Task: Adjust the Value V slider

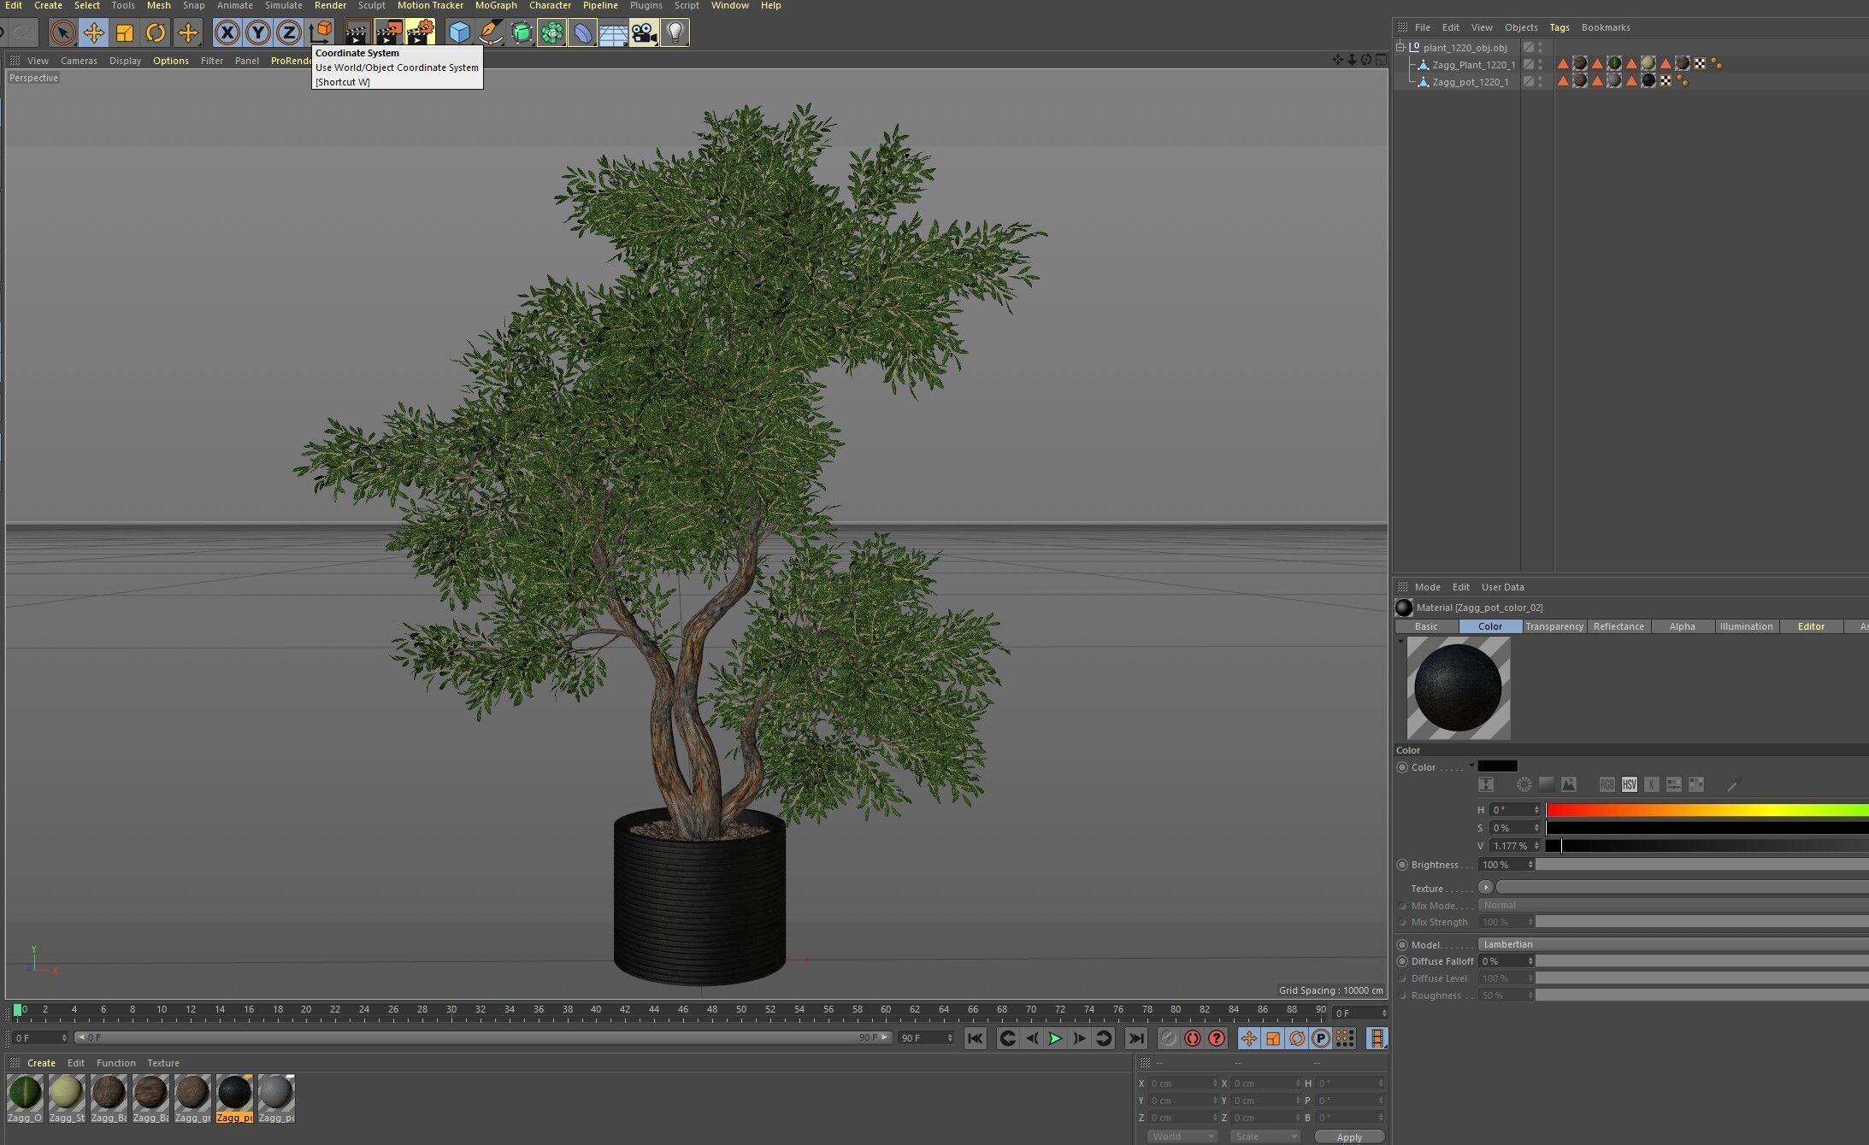Action: (x=1707, y=846)
